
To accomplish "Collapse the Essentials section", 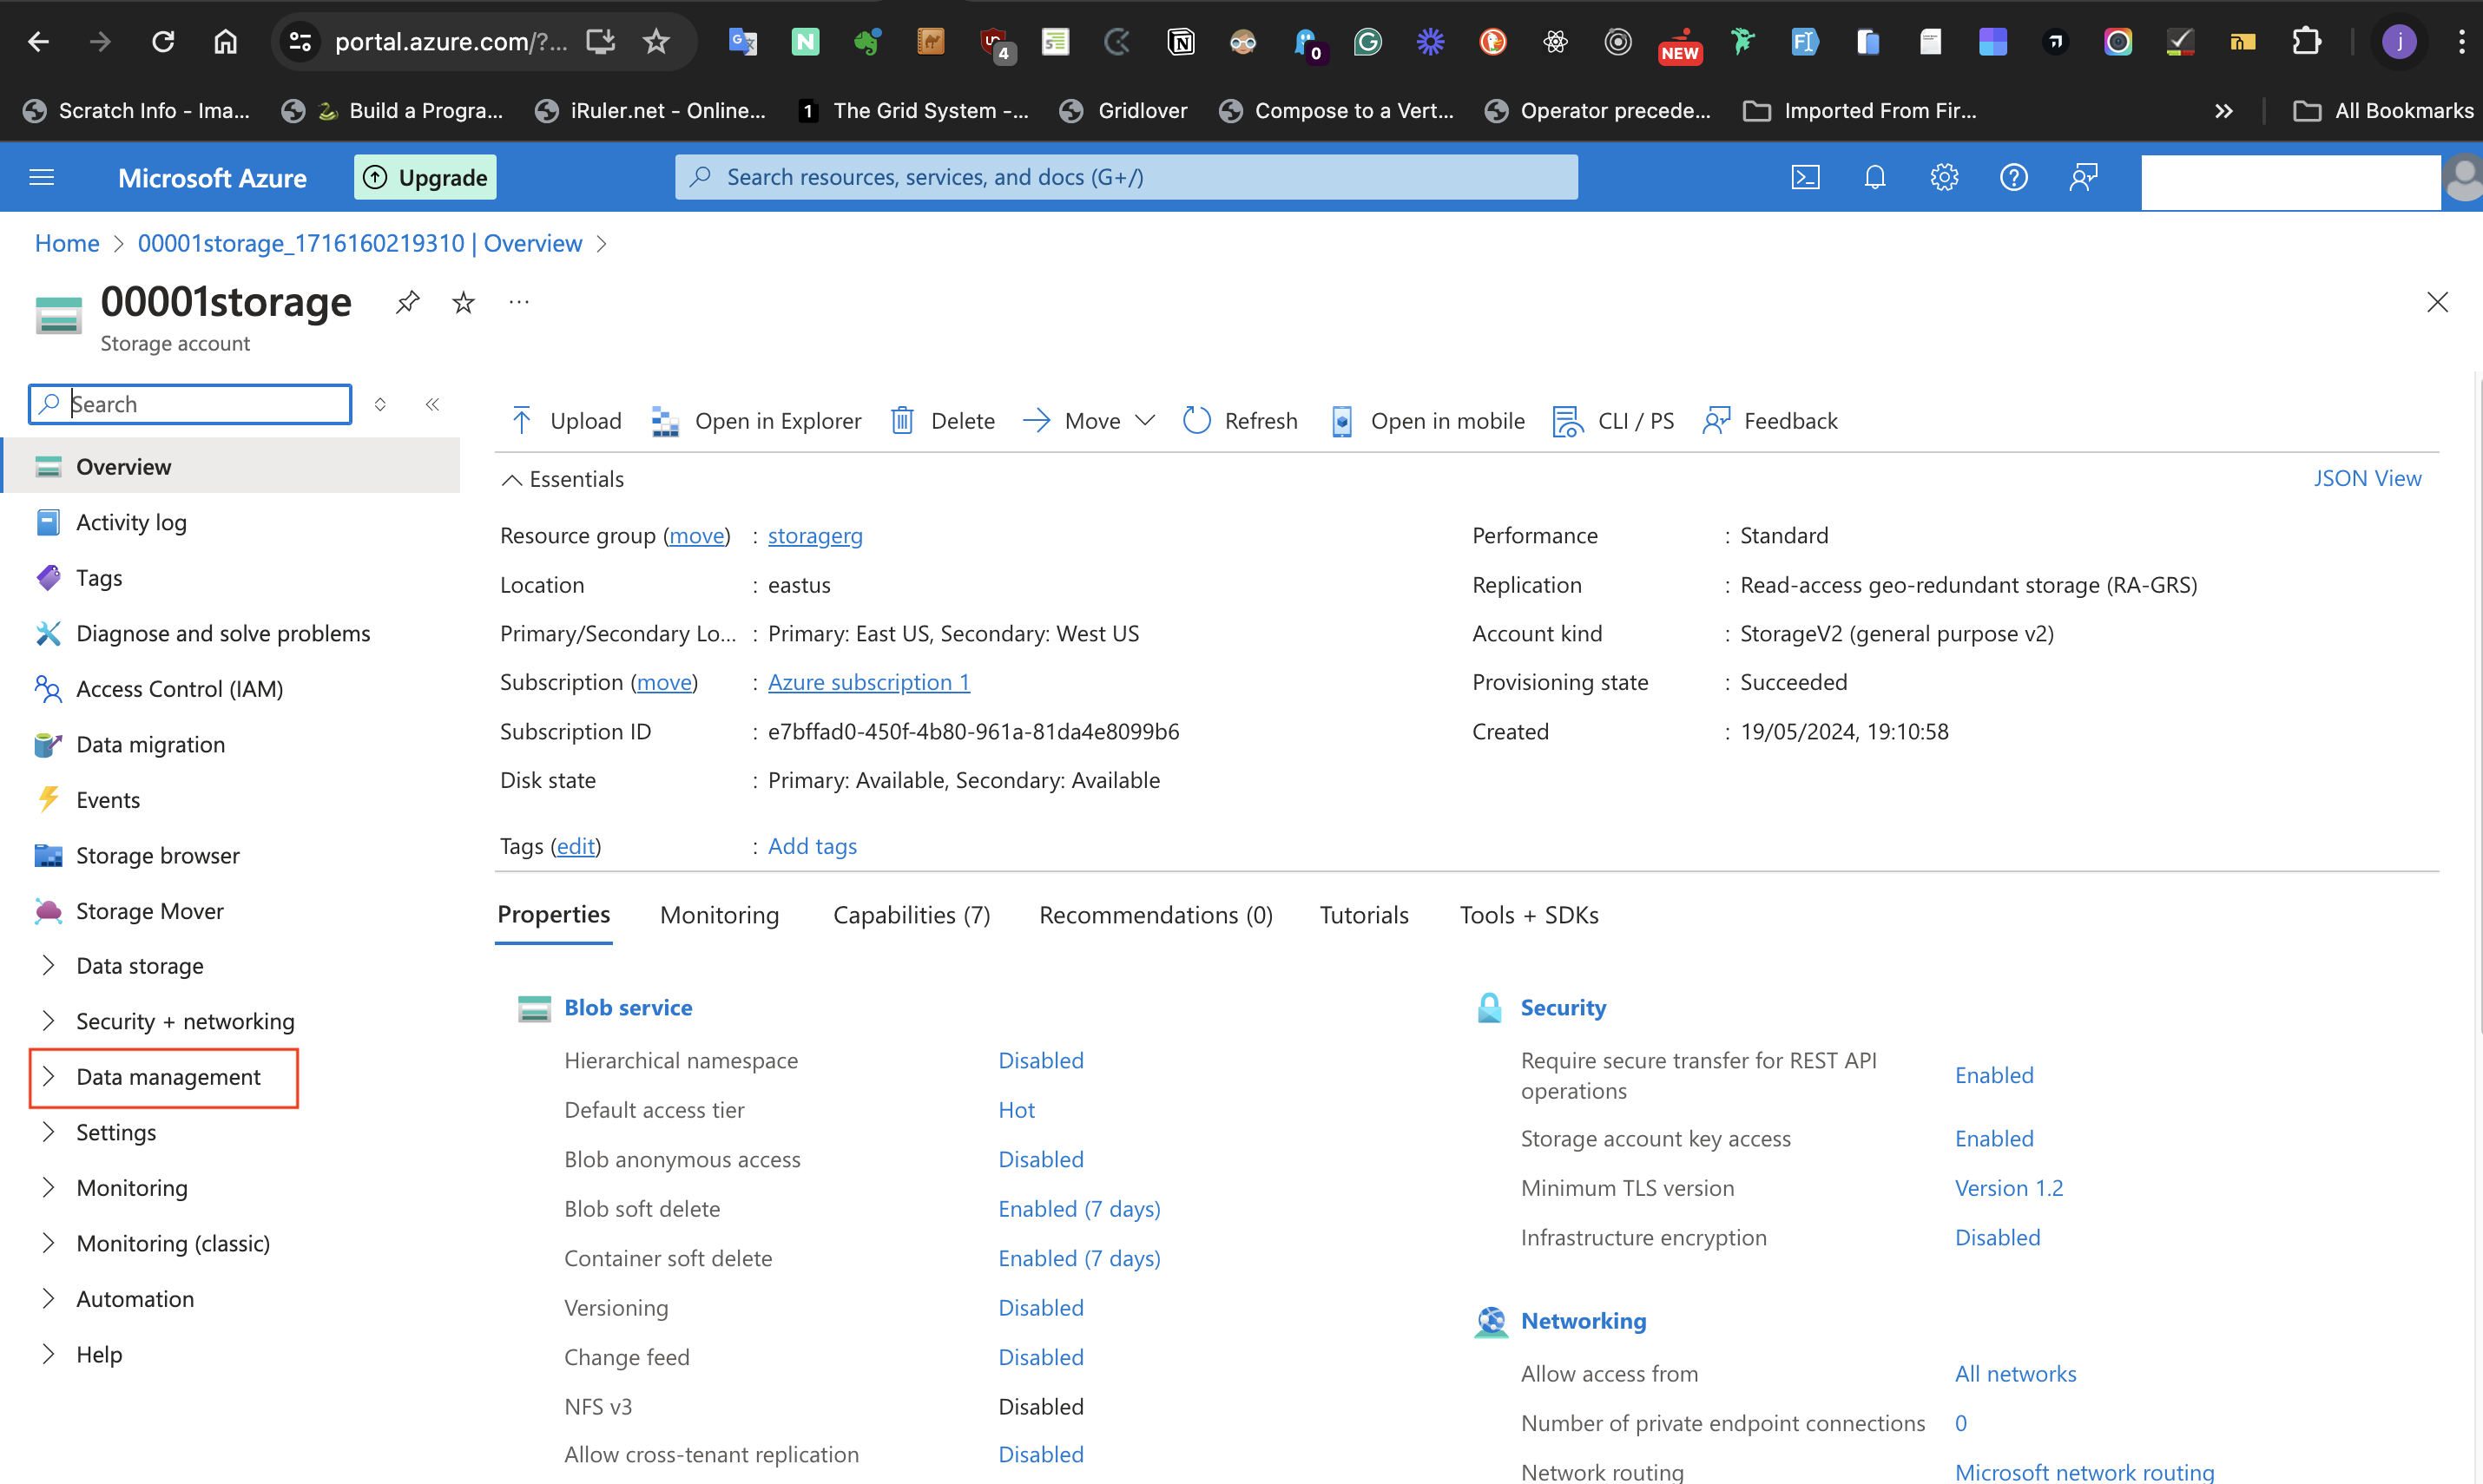I will 512,480.
